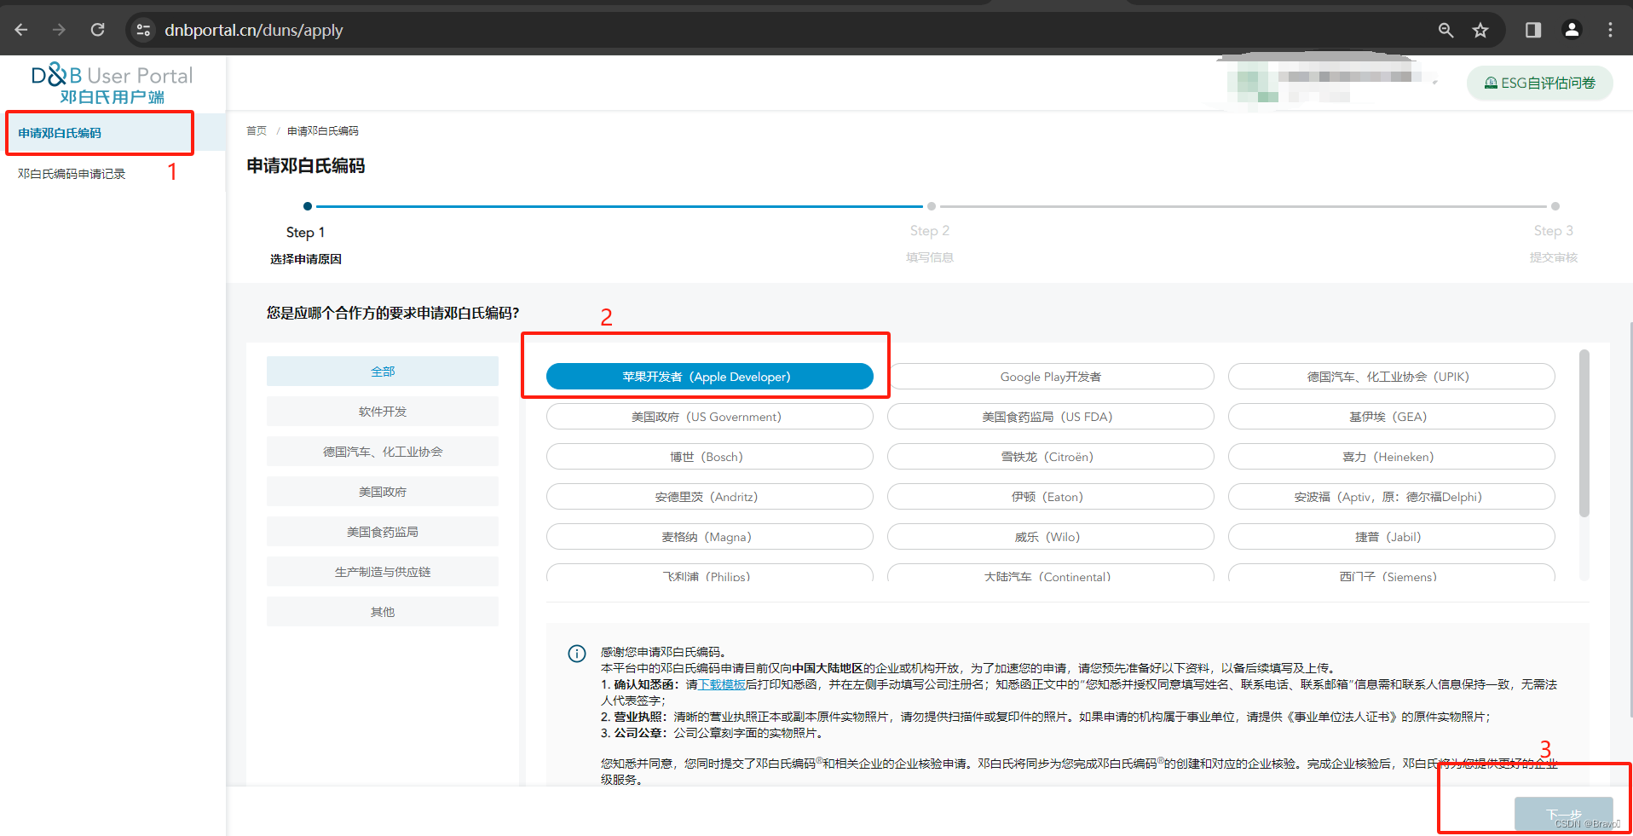Select the 美国政府 category filter

click(x=383, y=492)
